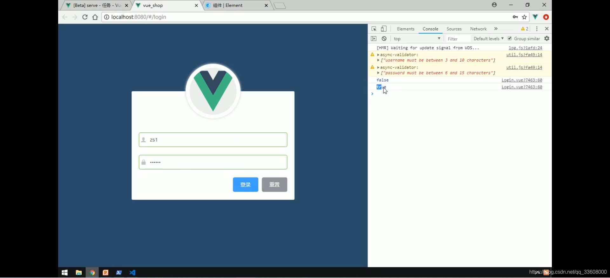This screenshot has height=278, width=610.
Task: Close the Element tab
Action: (x=266, y=5)
